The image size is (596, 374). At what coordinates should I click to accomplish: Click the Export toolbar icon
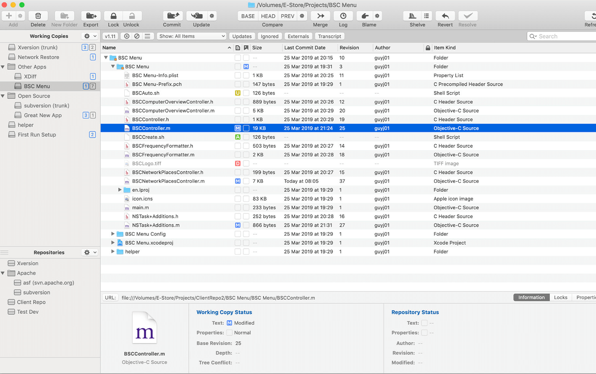[91, 16]
